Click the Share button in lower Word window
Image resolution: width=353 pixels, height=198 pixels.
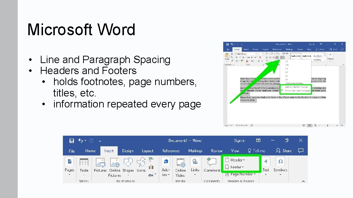point(284,151)
